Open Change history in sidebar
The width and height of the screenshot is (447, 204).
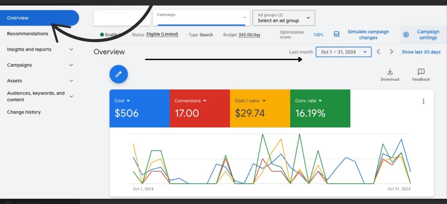[x=24, y=112]
